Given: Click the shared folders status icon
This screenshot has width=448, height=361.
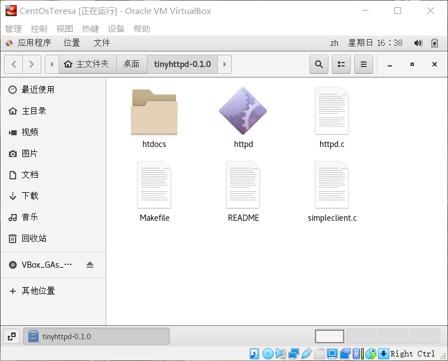Looking at the screenshot, I should [x=319, y=353].
